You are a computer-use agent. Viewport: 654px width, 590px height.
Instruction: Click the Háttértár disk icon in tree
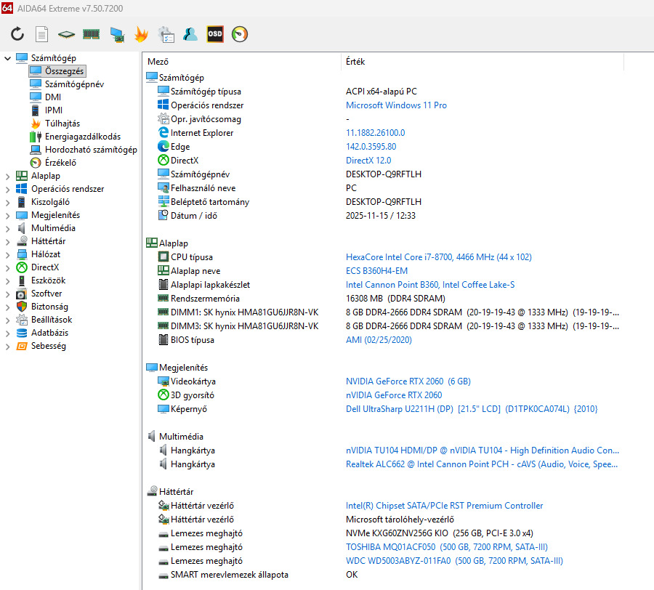point(22,241)
